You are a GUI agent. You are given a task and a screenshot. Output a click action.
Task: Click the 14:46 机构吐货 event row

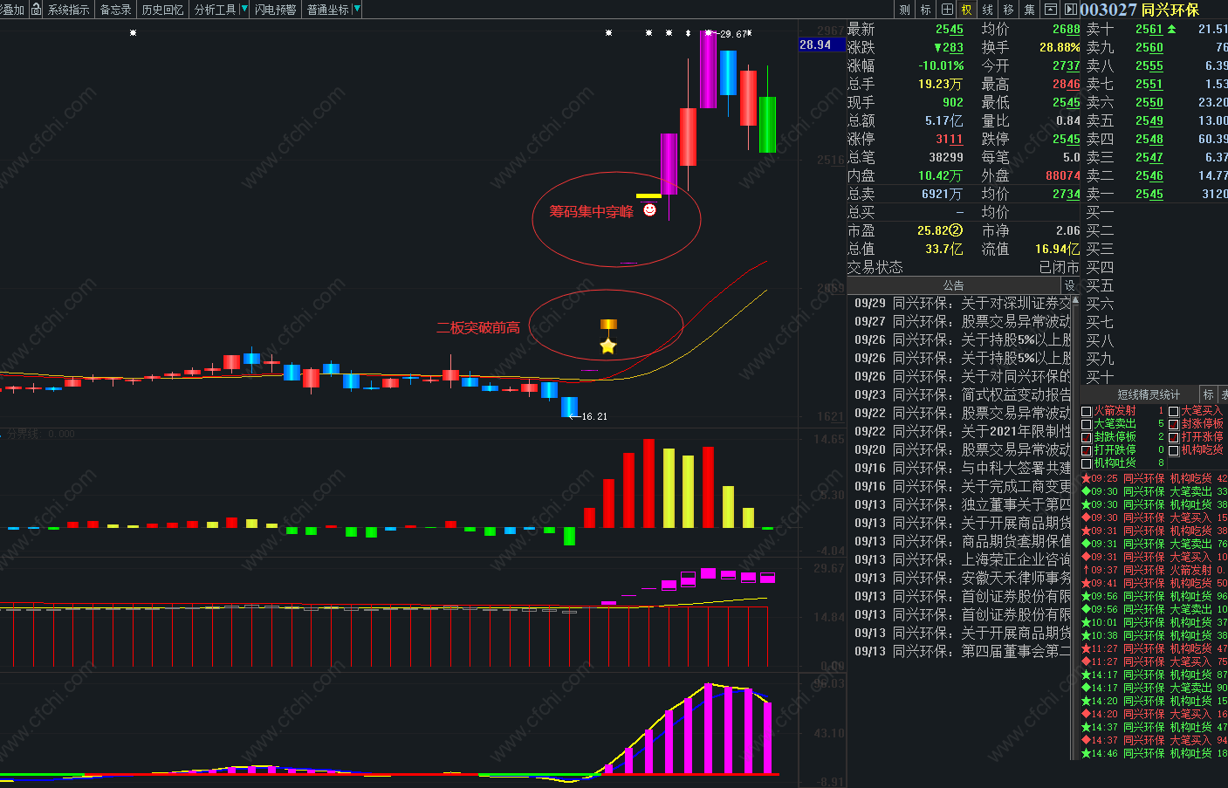point(1154,753)
